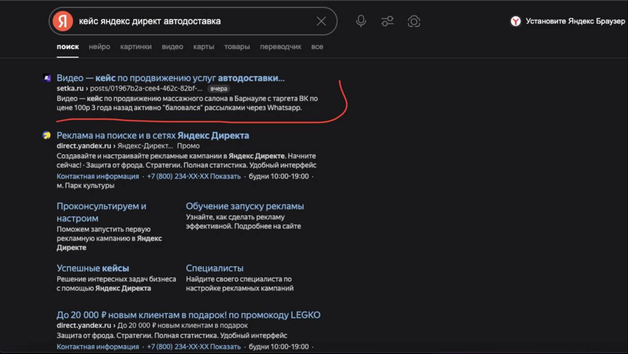Click the Yandex Browser Y icon
The image size is (628, 354).
(516, 21)
